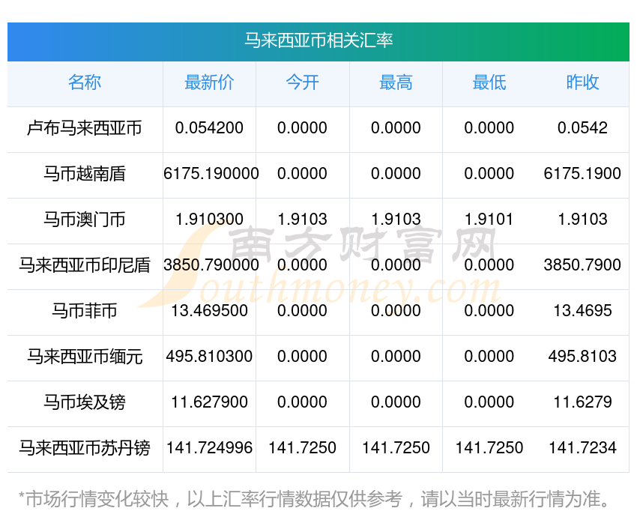This screenshot has width=637, height=523.
Task: Select latest price 11.627900
Action: (209, 402)
